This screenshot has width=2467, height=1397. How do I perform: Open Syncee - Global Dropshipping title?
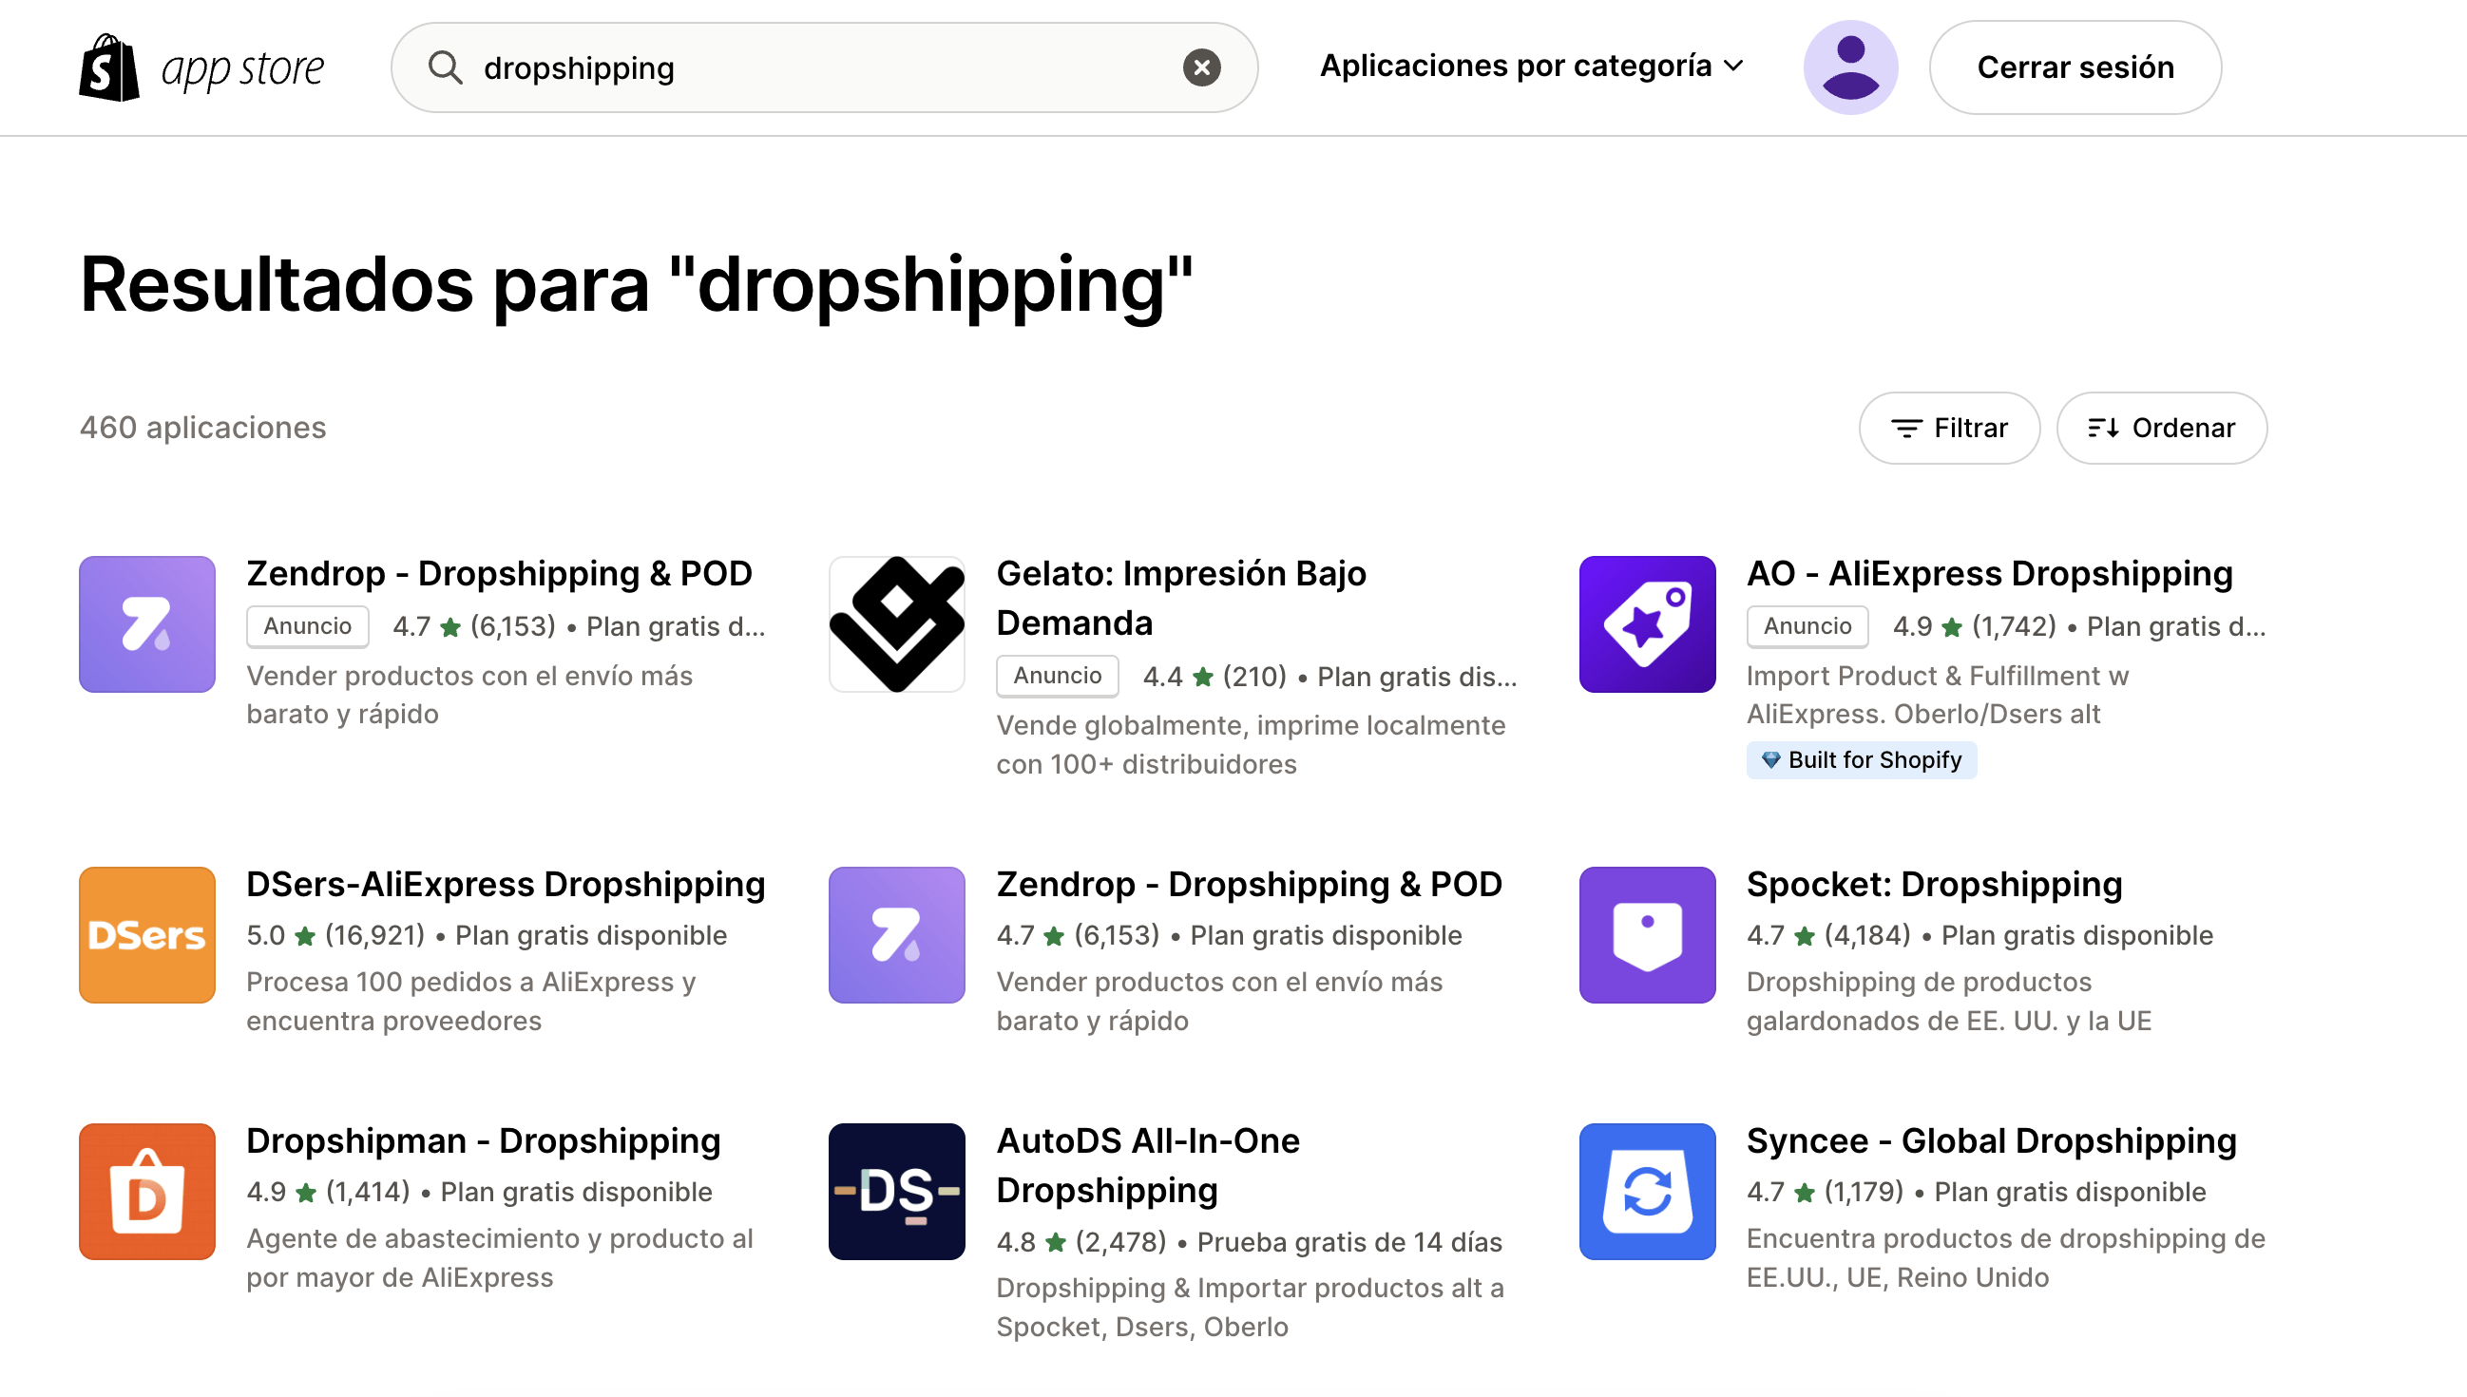click(1991, 1139)
